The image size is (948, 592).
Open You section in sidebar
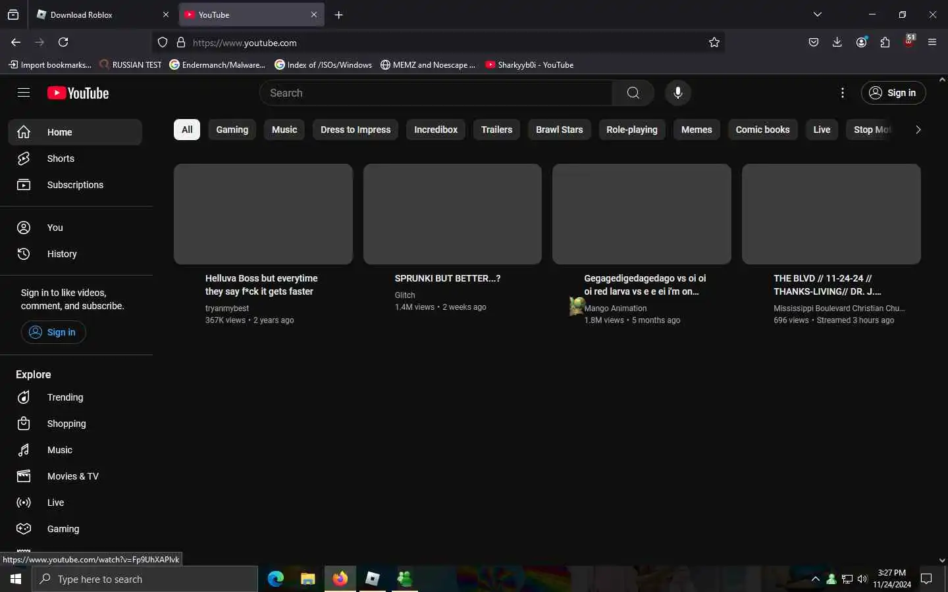(75, 228)
